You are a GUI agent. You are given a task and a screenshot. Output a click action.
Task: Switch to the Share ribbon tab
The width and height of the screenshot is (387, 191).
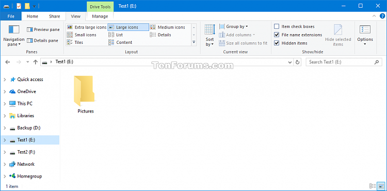[x=54, y=17]
